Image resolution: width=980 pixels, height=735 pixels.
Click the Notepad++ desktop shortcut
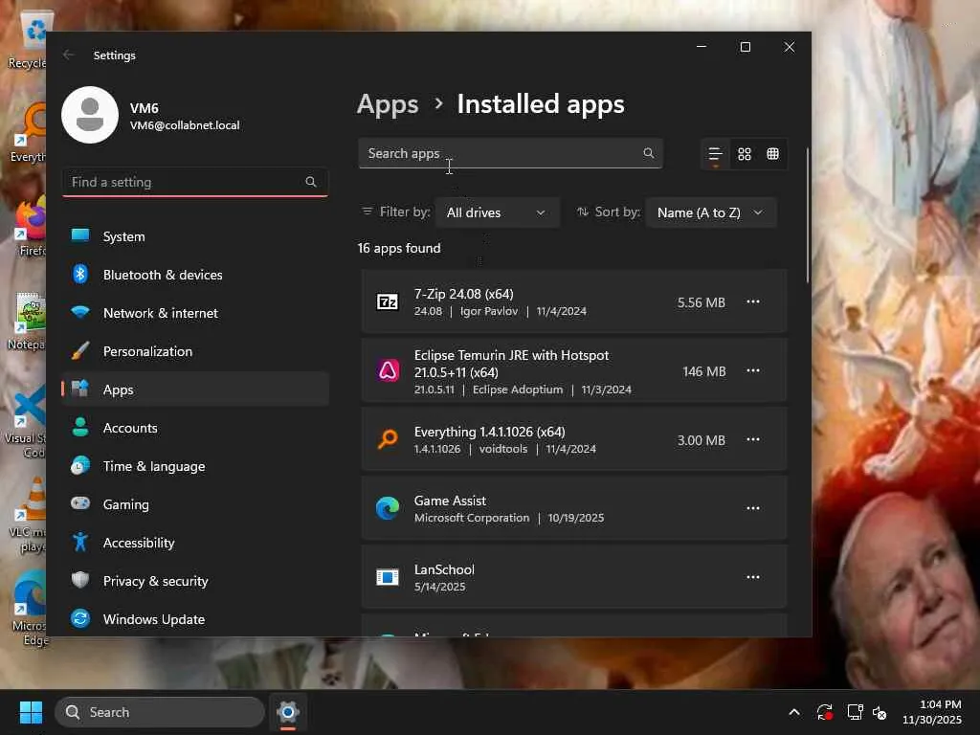point(28,322)
